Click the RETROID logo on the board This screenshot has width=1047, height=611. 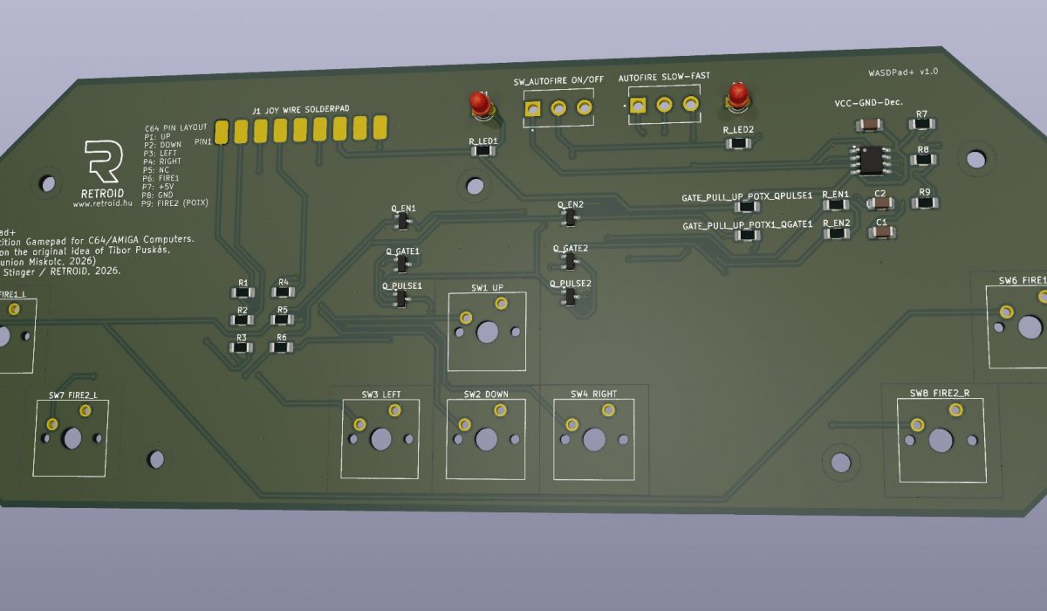point(103,162)
